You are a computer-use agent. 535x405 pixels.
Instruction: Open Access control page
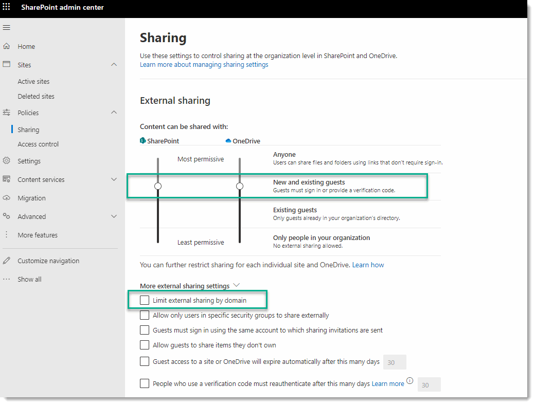tap(38, 144)
